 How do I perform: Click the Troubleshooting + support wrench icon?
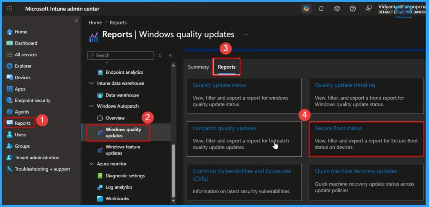coord(10,169)
